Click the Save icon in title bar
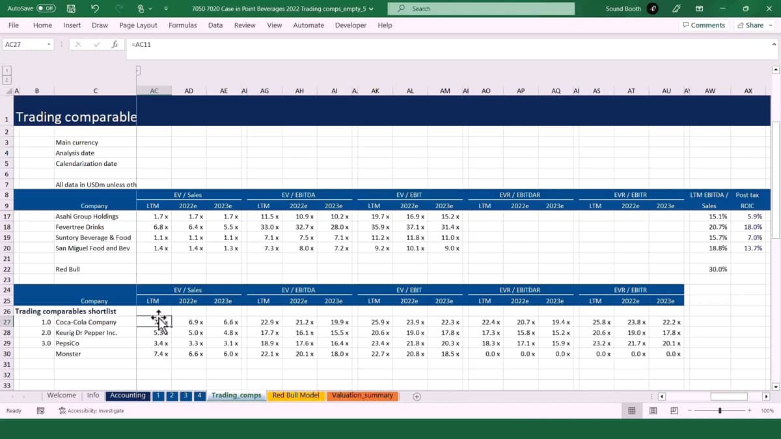The image size is (781, 439). (71, 8)
